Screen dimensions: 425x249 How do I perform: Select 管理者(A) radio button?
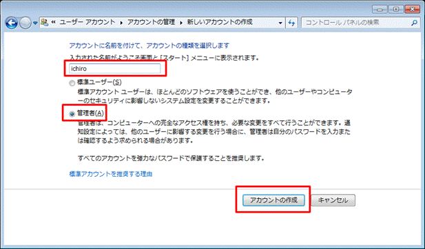72,114
